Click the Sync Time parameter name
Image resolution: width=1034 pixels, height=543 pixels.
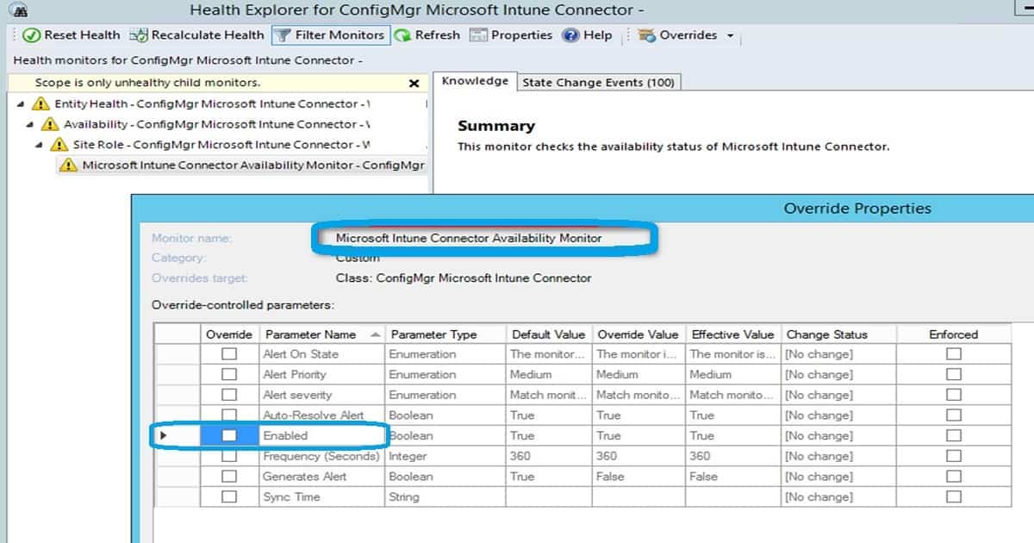point(291,497)
